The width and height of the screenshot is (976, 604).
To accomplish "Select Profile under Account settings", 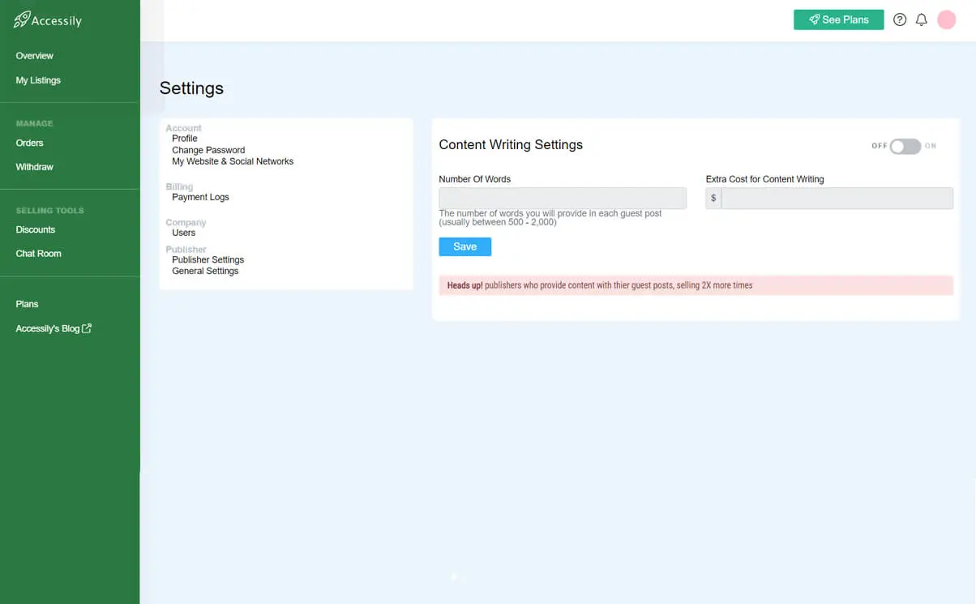I will [185, 139].
